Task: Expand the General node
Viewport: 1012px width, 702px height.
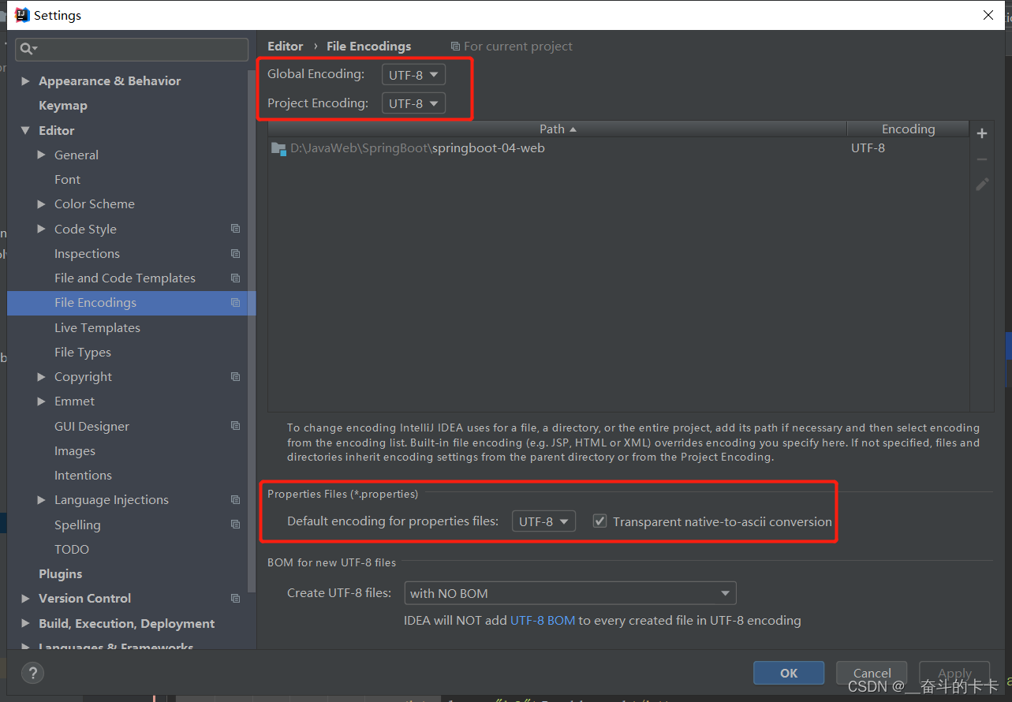Action: pyautogui.click(x=42, y=155)
